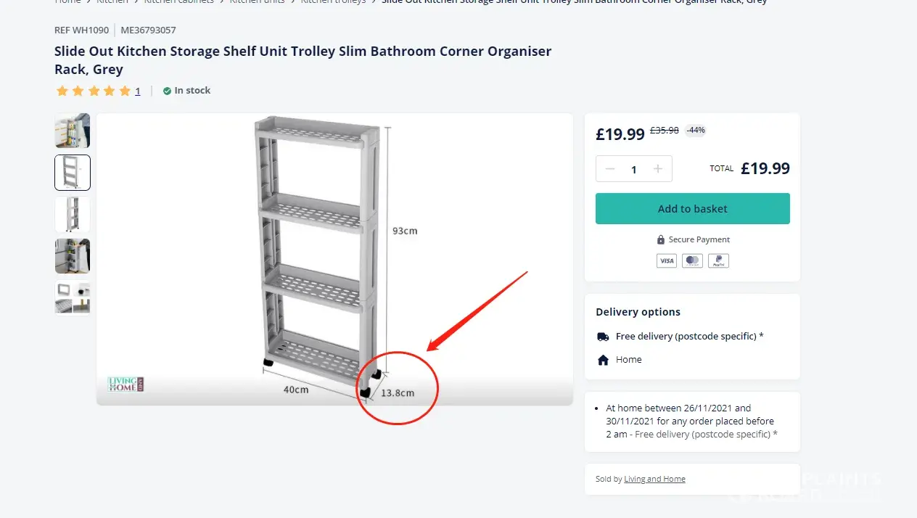Click the five-star rating stars
Viewport: 917px width, 518px height.
[94, 91]
